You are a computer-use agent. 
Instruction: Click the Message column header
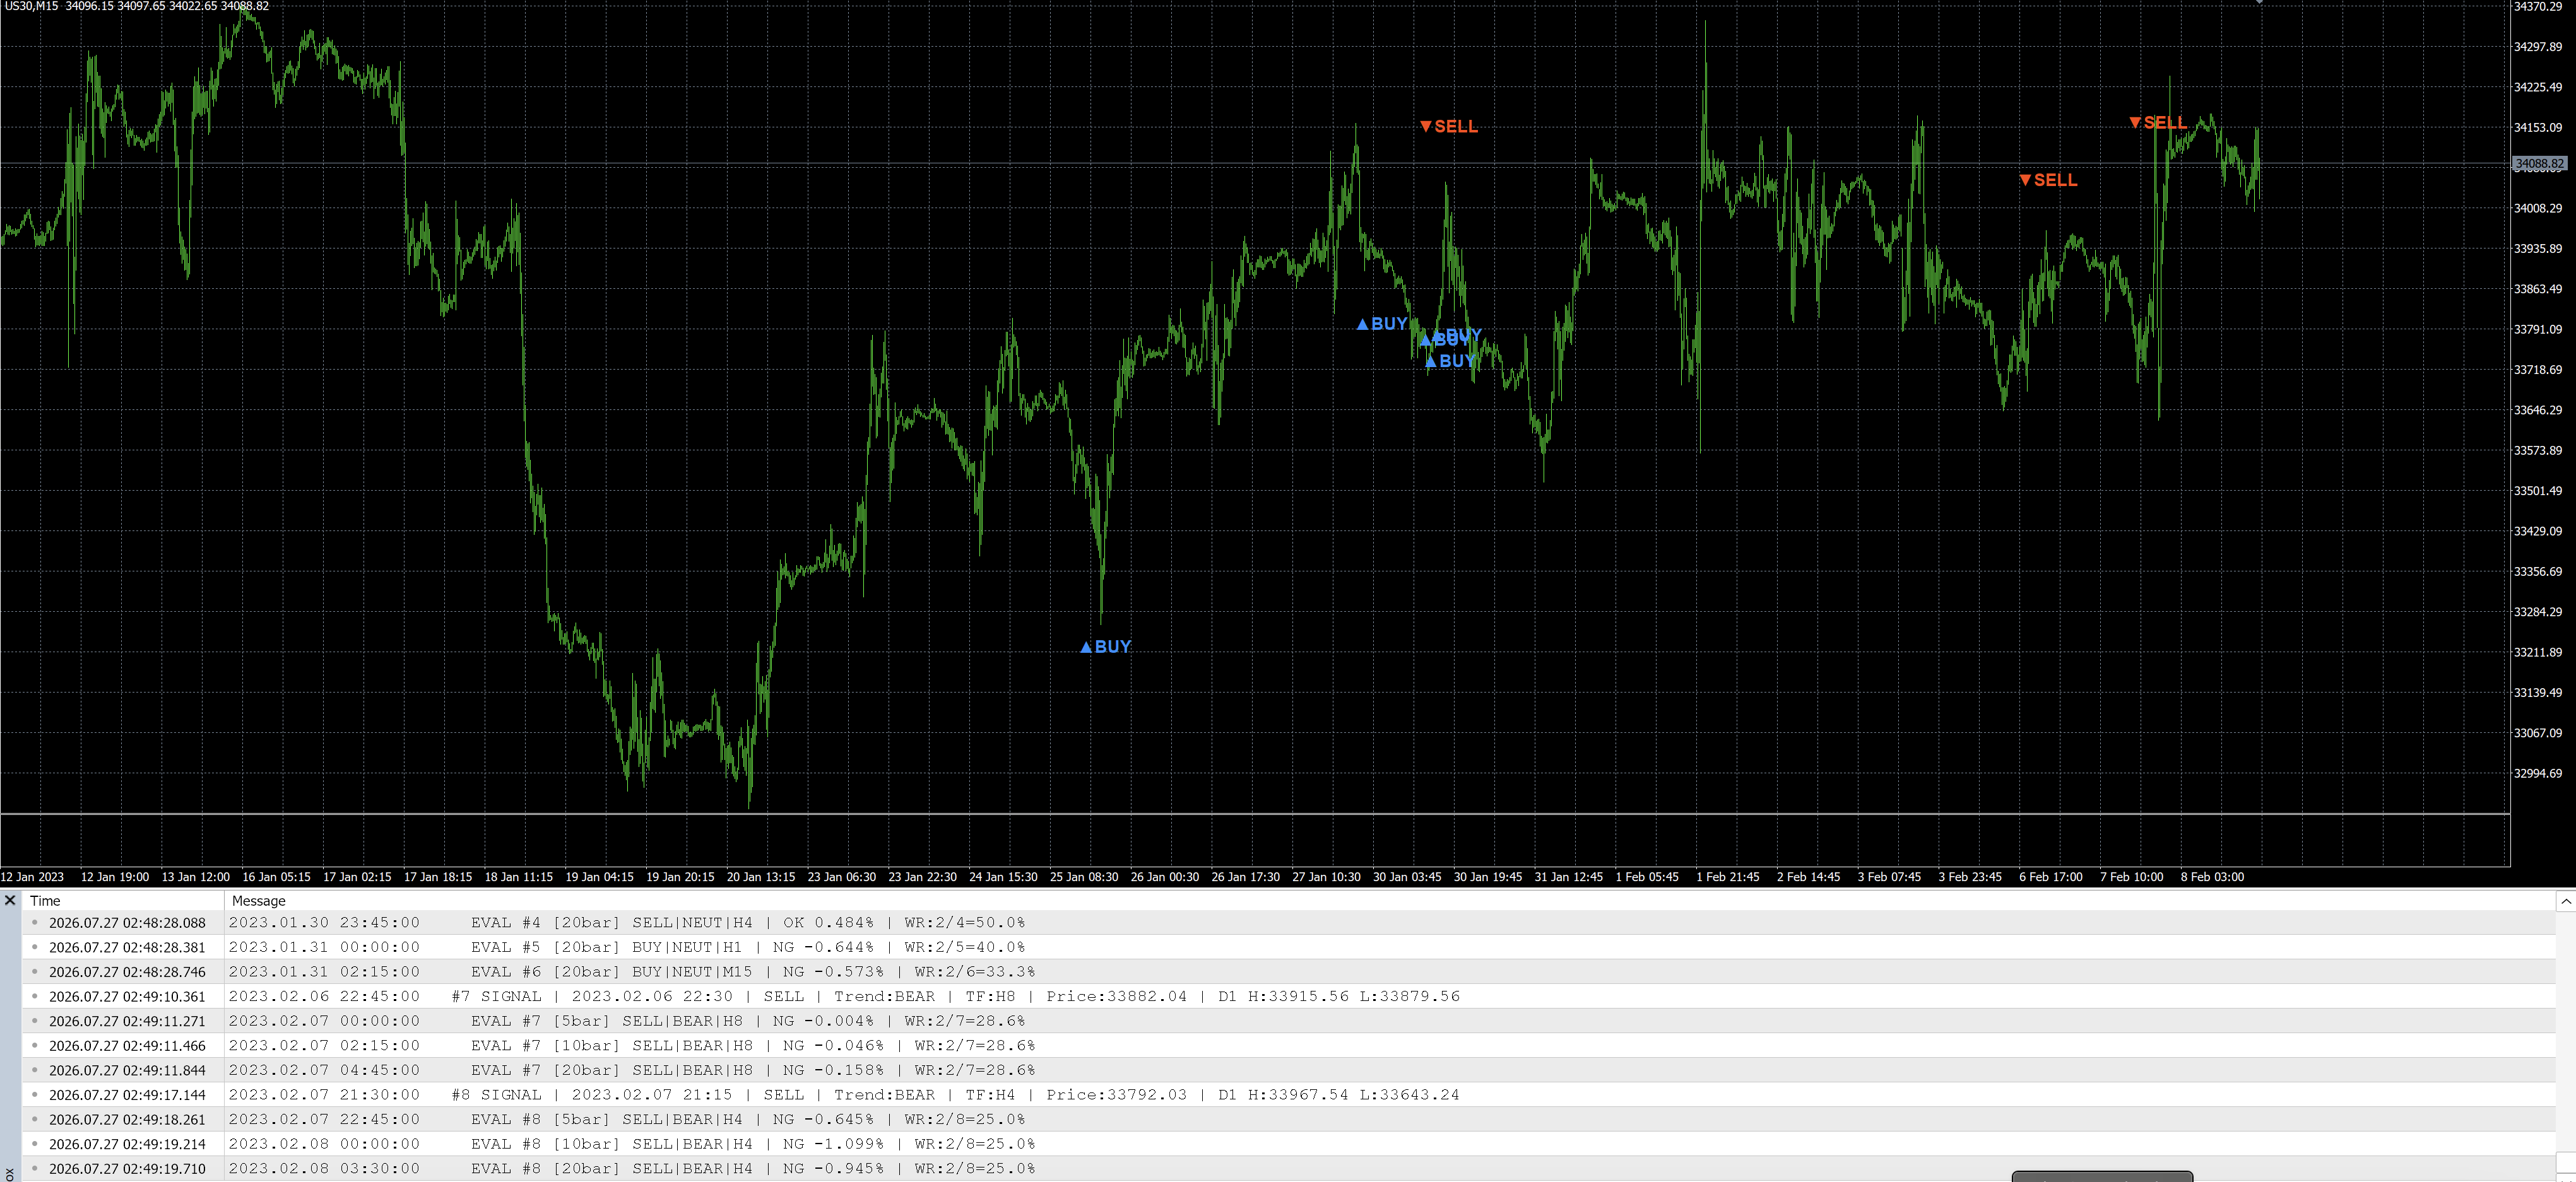pyautogui.click(x=258, y=900)
